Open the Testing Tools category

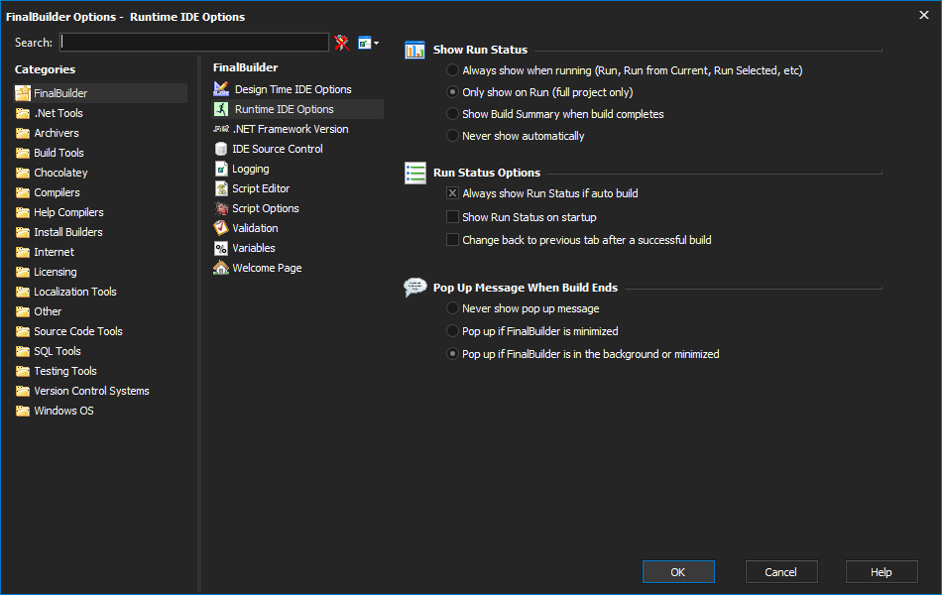64,371
